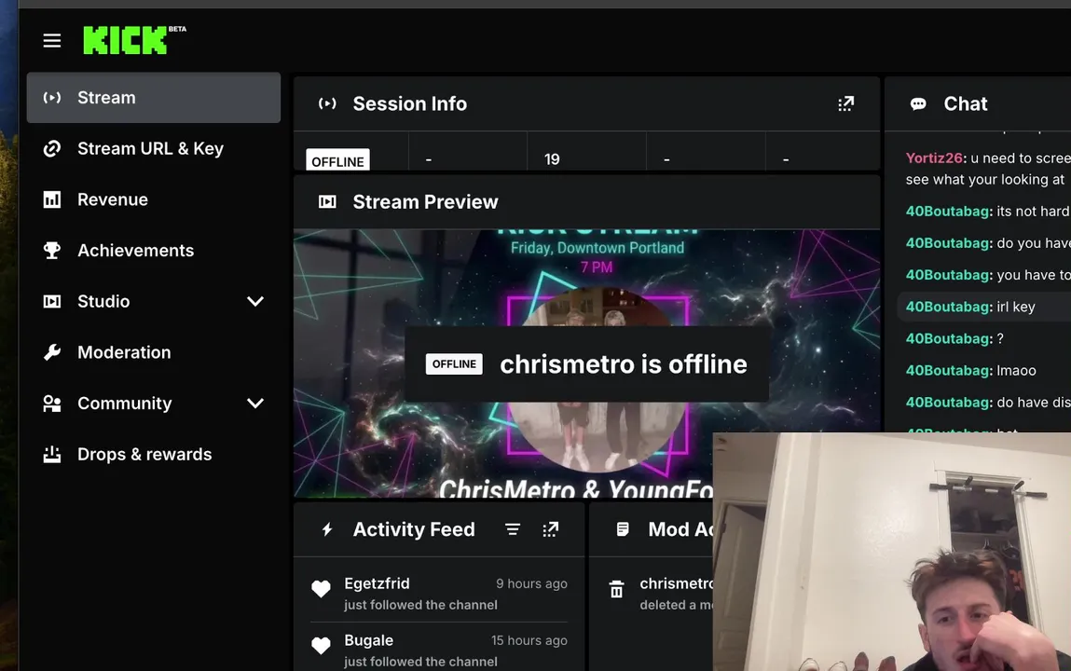1071x671 pixels.
Task: Click the '15 hours ago' timestamp
Action: pos(529,640)
